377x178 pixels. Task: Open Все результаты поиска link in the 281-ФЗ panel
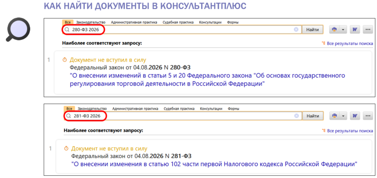click(350, 131)
